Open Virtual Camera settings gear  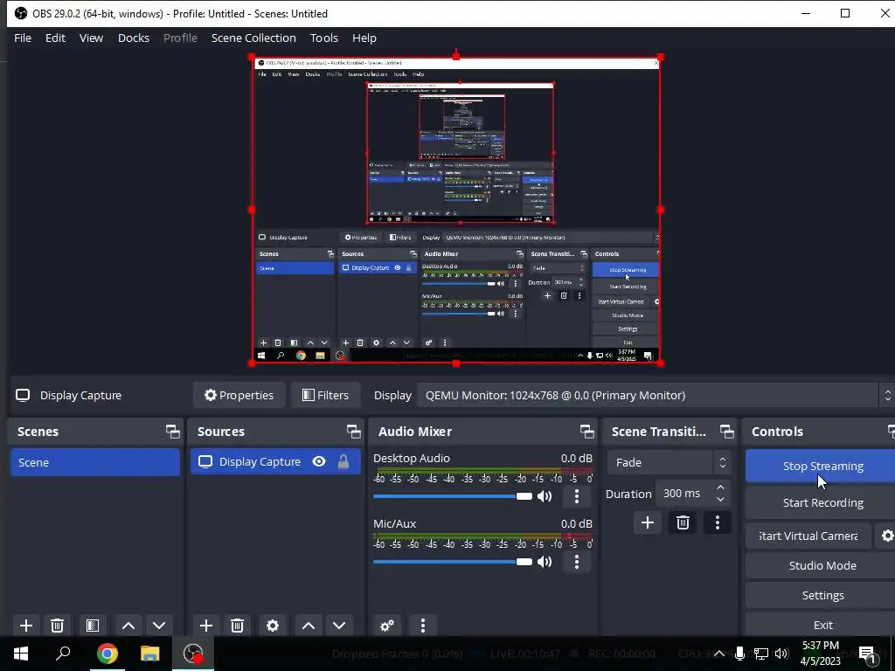[x=887, y=536]
